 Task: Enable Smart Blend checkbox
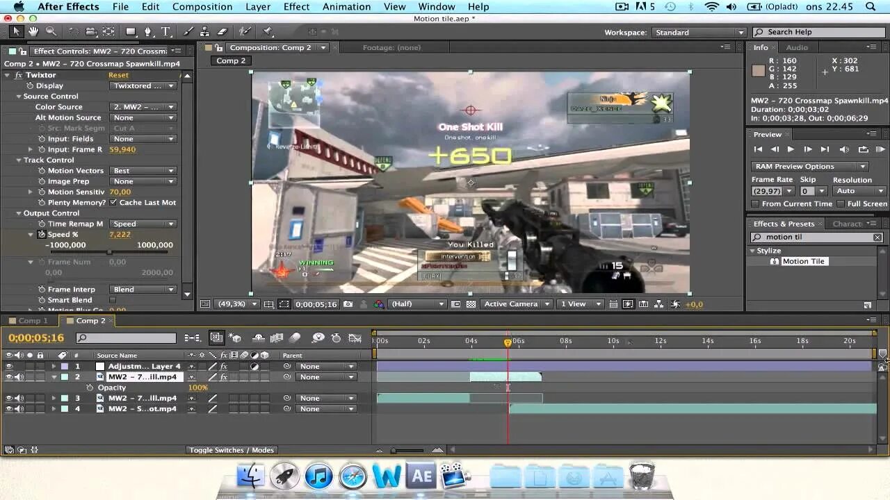pos(113,300)
